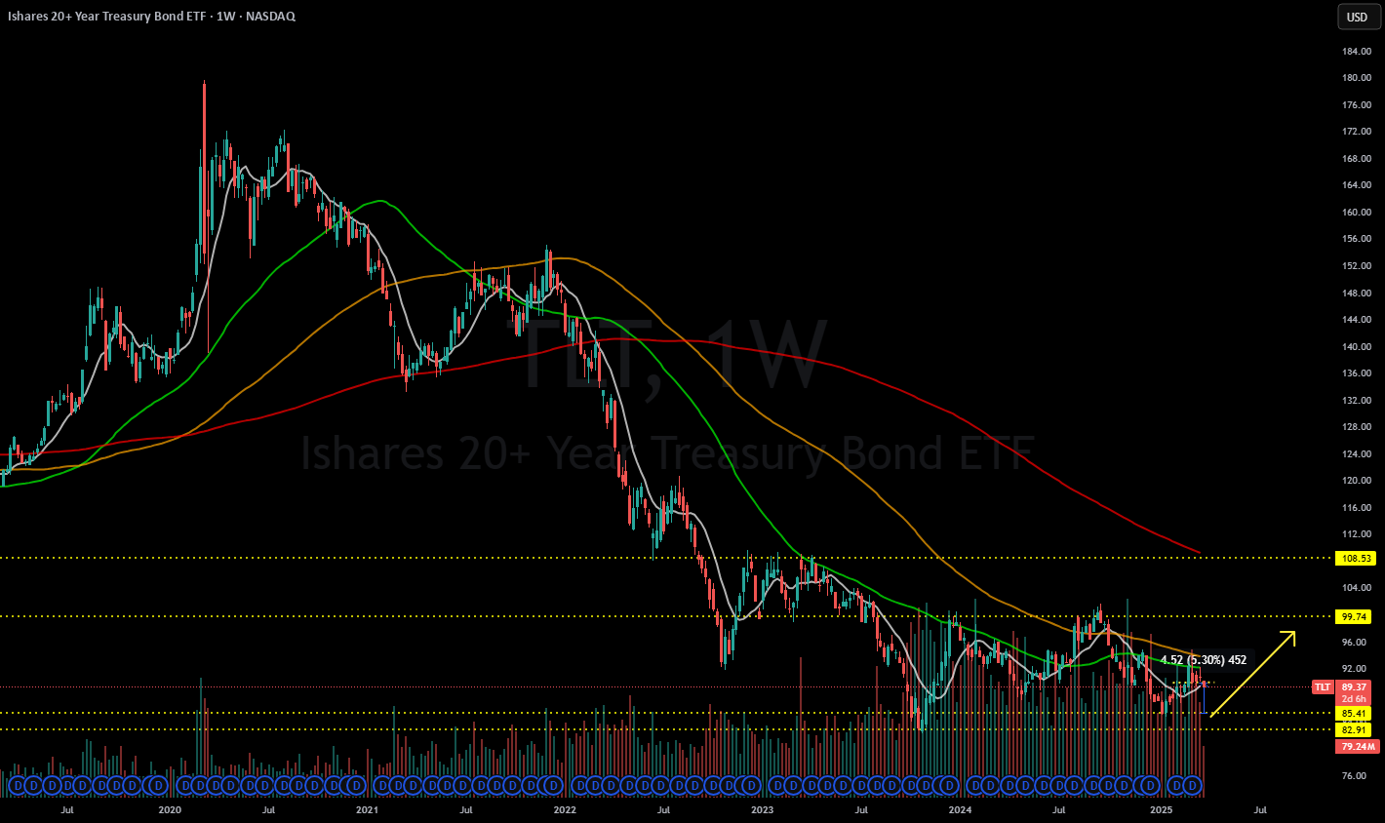Click the 4.52 (5.30%) 452 measurement label
1385x823 pixels.
pos(1203,660)
